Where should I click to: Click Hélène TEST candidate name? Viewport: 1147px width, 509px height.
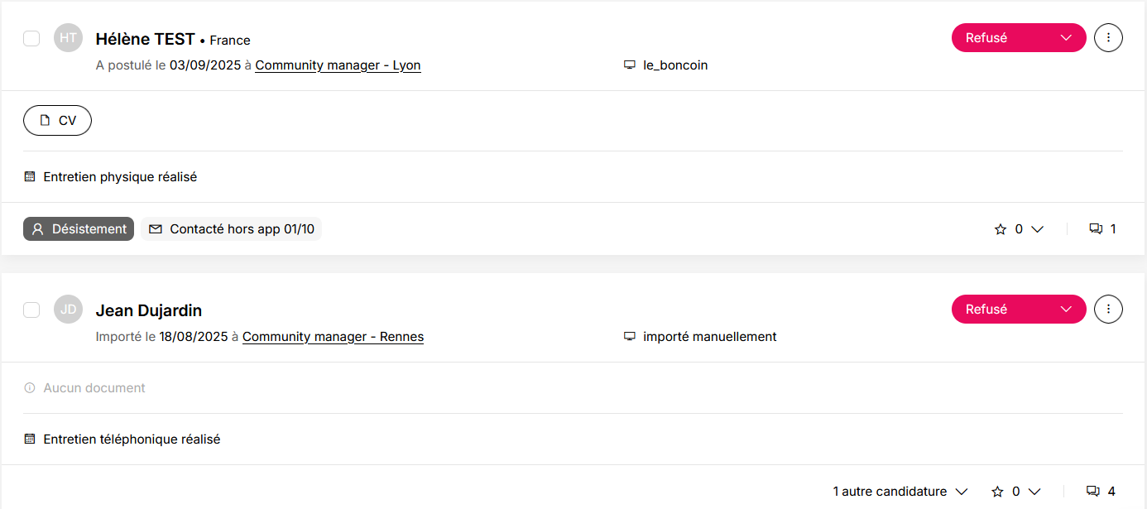pos(145,39)
